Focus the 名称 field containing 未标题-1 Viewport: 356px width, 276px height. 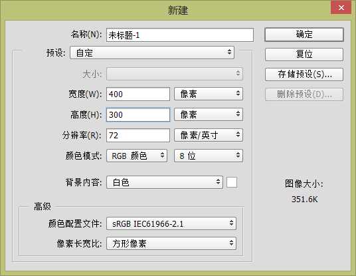coord(180,35)
